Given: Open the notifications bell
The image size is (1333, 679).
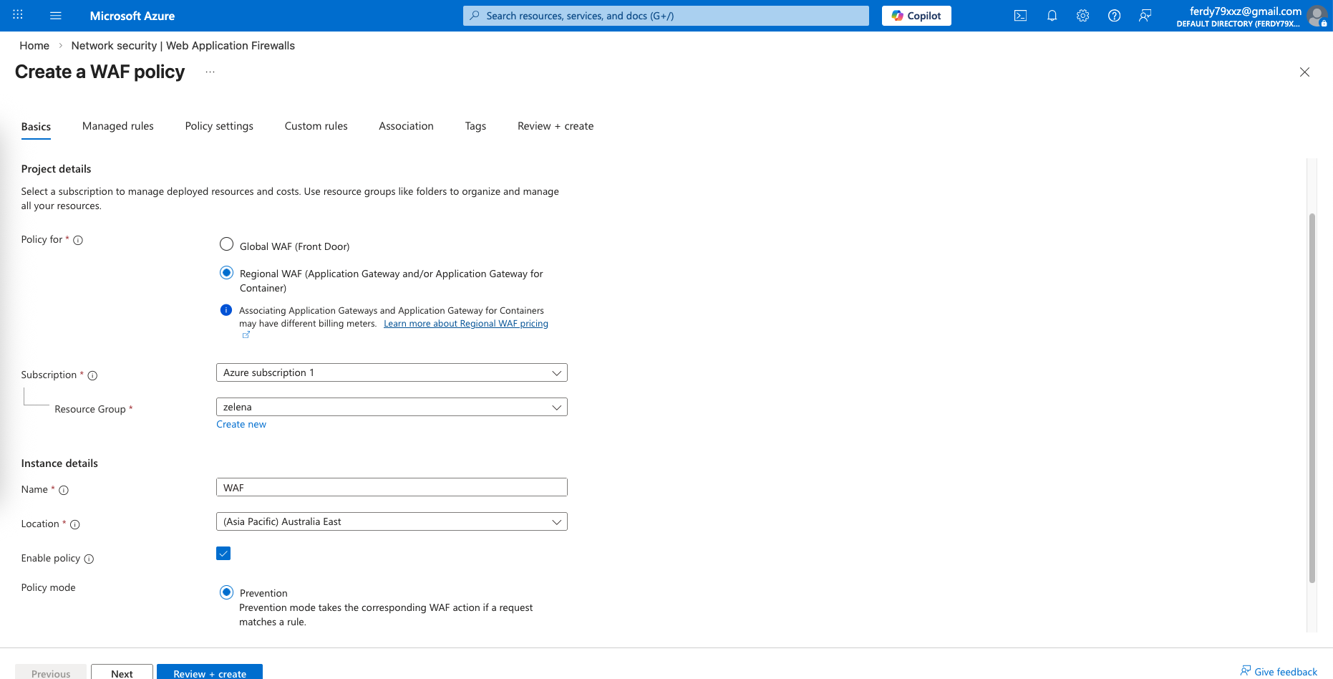Looking at the screenshot, I should pos(1052,16).
